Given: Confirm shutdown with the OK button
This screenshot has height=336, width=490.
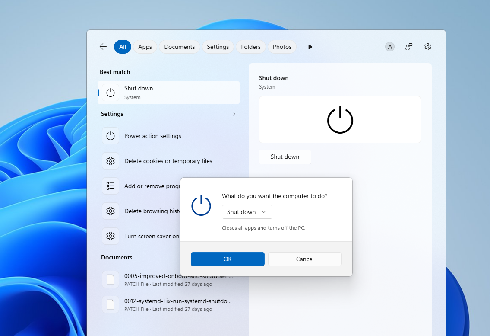Looking at the screenshot, I should click(228, 259).
